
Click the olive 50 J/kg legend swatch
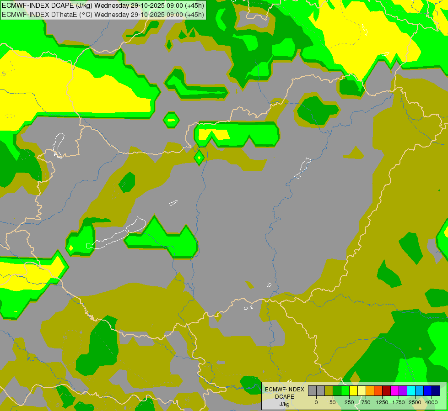[x=329, y=390]
